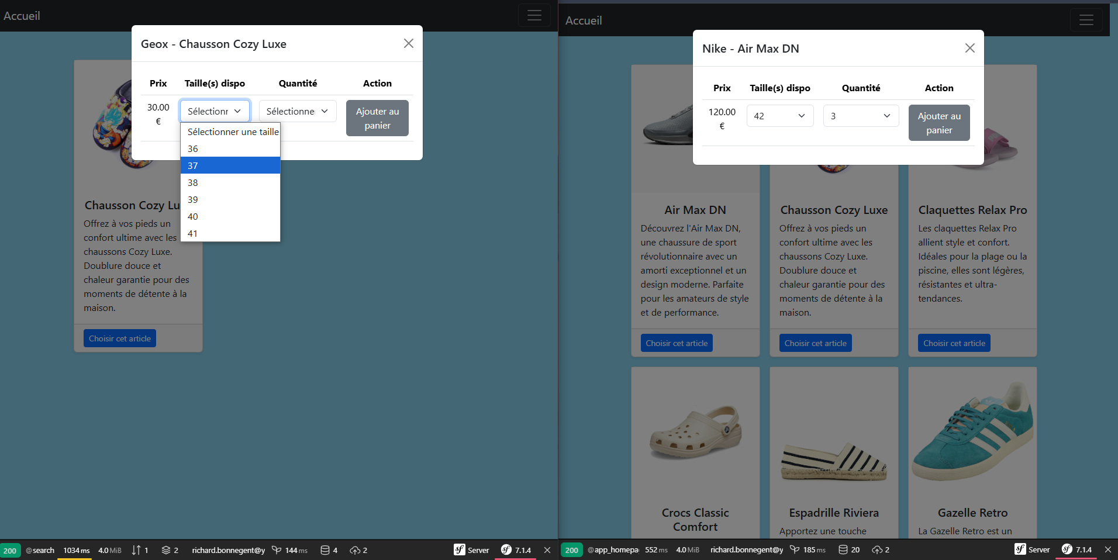The width and height of the screenshot is (1118, 560).
Task: Click Ajouter au panier in Geox dialog
Action: click(x=377, y=118)
